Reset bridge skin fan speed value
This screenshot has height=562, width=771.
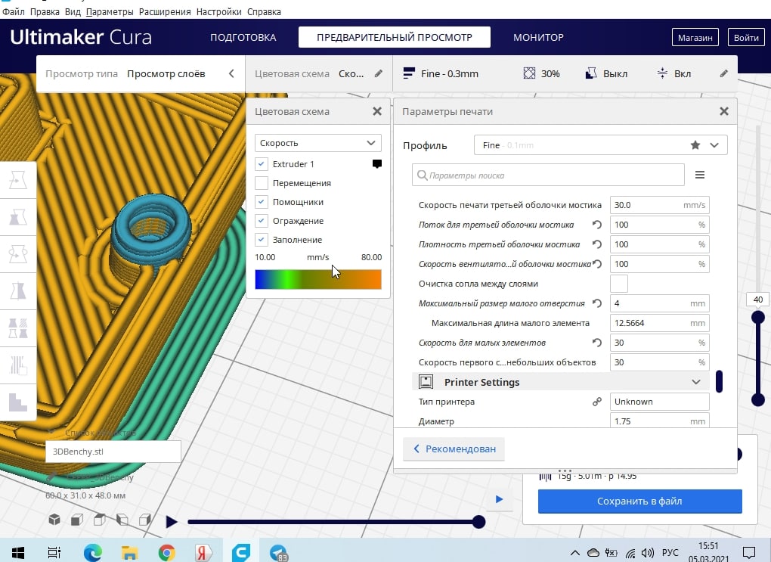point(597,264)
